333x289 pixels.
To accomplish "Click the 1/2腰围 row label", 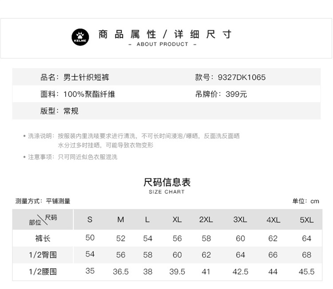I will (43, 271).
